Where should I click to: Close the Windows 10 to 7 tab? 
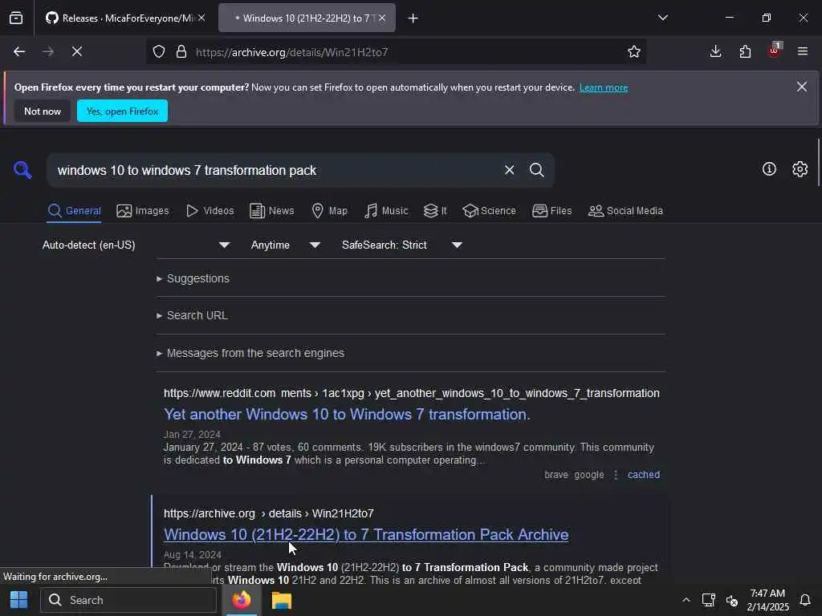pyautogui.click(x=382, y=18)
